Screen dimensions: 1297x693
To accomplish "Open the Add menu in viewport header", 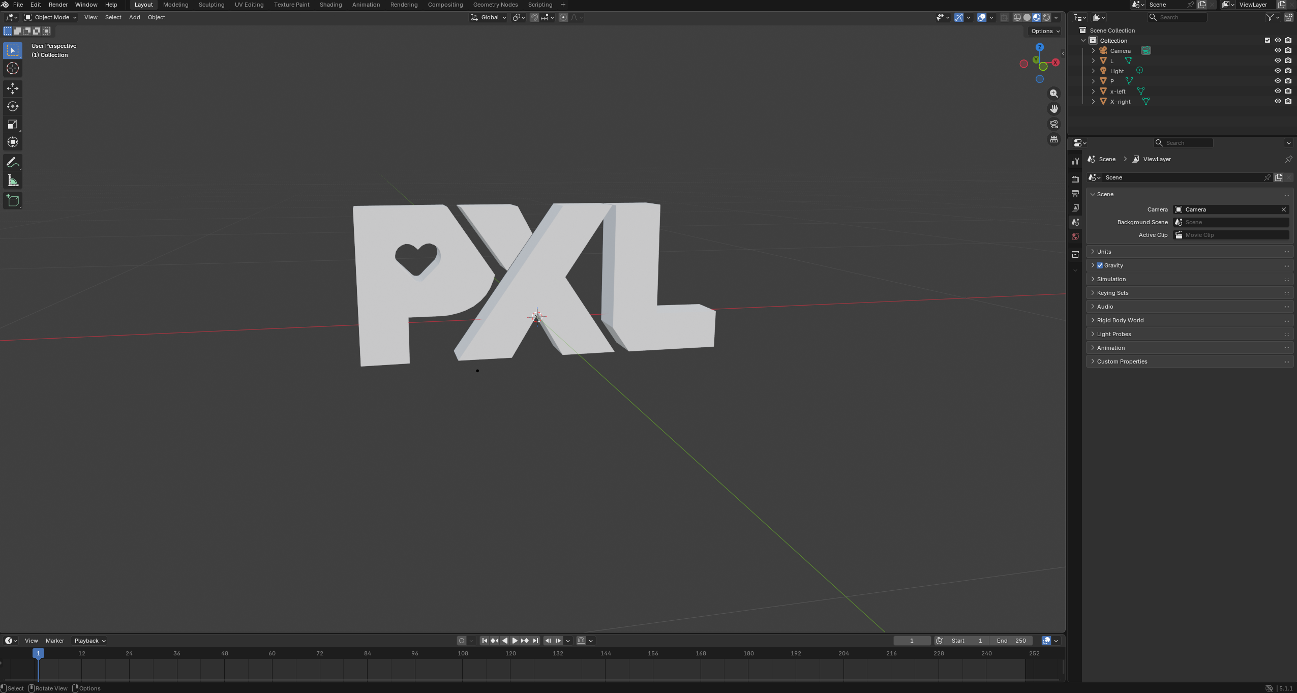I will point(134,17).
